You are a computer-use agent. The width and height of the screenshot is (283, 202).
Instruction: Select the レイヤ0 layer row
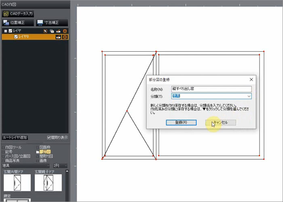pyautogui.click(x=35, y=37)
